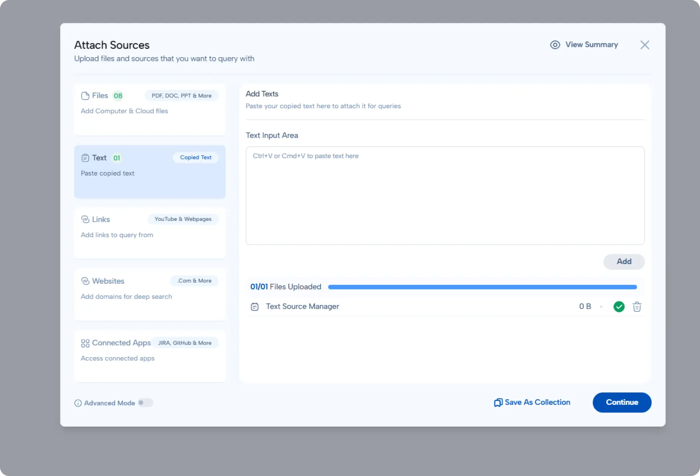This screenshot has height=476, width=700.
Task: Click the Text Source Manager document icon
Action: [x=255, y=307]
